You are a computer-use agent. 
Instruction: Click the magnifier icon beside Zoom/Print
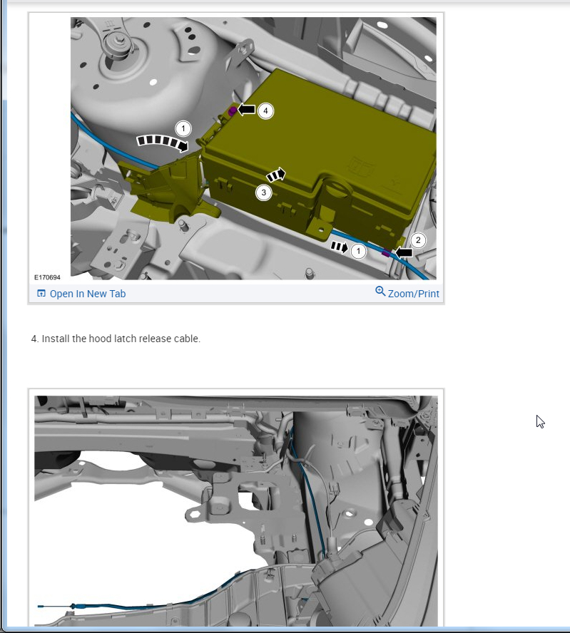coord(380,291)
